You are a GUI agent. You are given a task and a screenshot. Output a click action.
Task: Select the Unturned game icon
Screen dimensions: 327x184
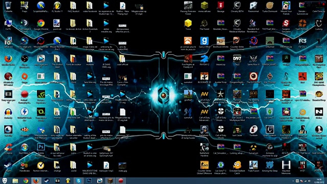coord(270,41)
